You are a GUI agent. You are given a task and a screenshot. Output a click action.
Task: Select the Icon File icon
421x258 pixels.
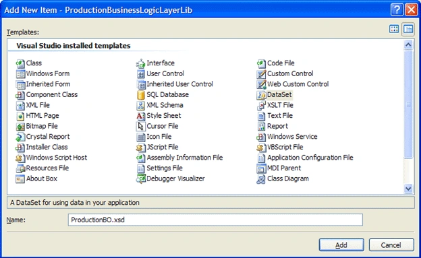click(x=141, y=137)
